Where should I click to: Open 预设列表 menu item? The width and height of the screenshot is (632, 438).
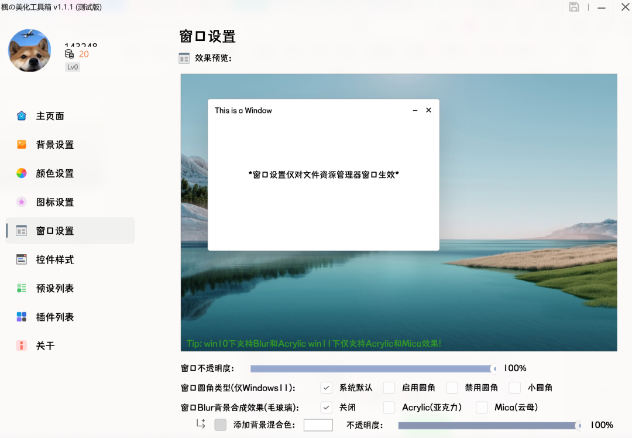click(70, 288)
